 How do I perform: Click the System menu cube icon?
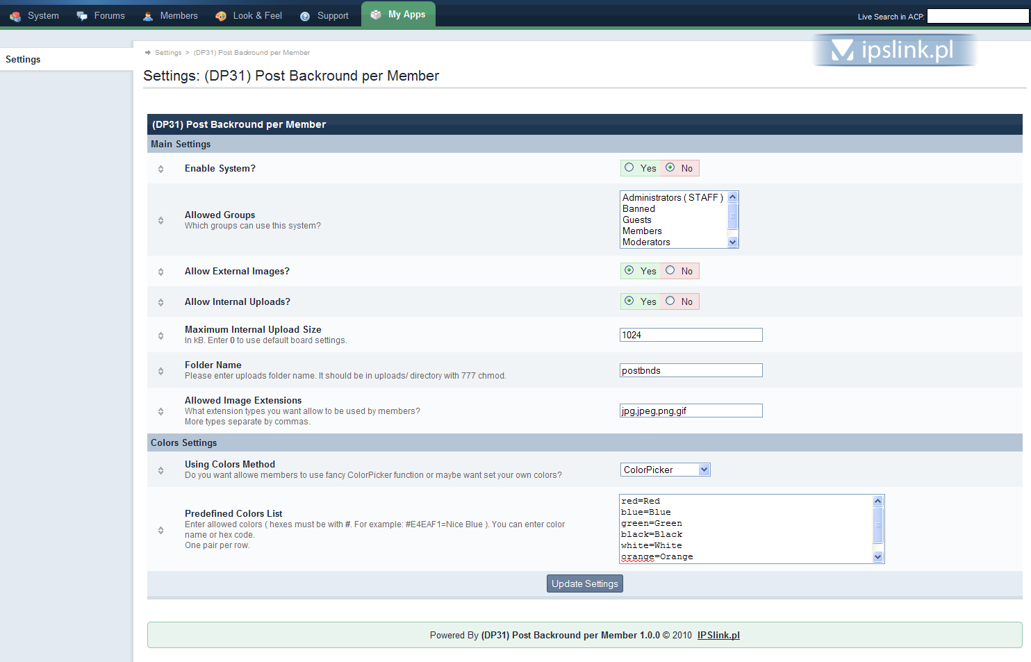pos(15,16)
